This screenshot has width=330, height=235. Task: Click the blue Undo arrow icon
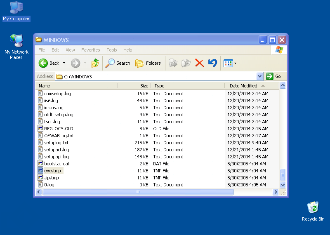click(x=212, y=63)
